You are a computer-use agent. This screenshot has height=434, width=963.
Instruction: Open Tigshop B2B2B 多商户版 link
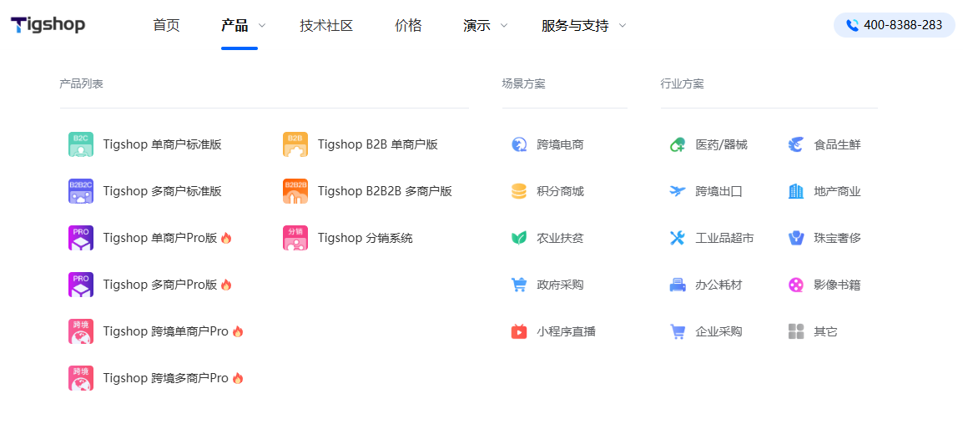[x=385, y=191]
